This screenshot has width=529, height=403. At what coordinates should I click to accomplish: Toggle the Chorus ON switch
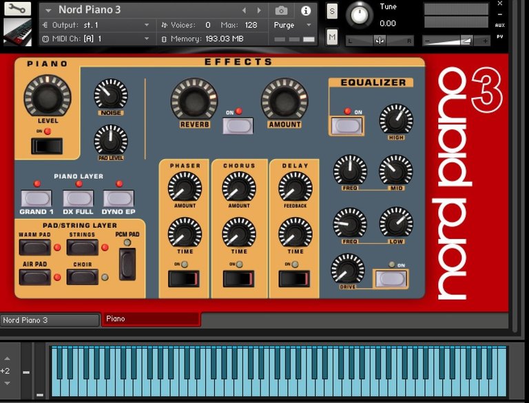click(x=238, y=279)
